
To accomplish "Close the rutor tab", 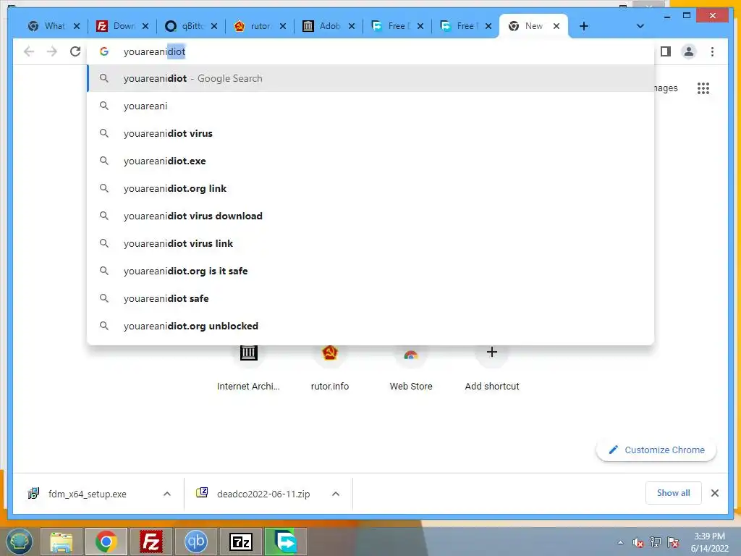I will 283,26.
